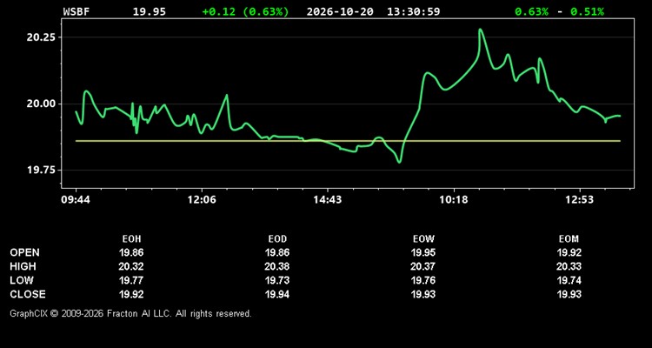Click the 09:44 time axis label
The height and width of the screenshot is (348, 652).
click(76, 200)
